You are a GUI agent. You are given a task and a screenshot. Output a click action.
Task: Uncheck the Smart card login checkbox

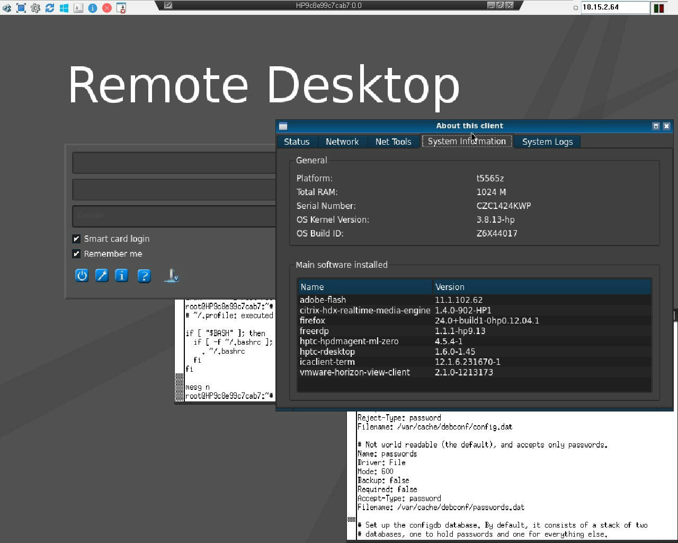click(x=77, y=239)
